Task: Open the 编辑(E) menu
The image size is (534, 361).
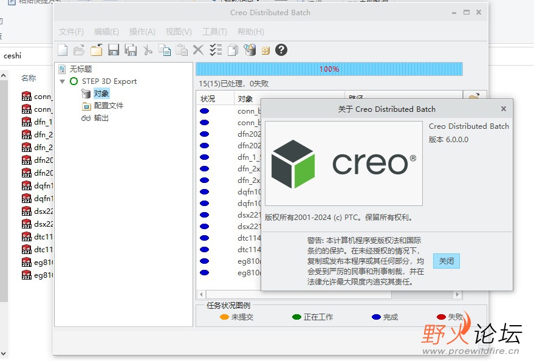Action: coord(106,32)
